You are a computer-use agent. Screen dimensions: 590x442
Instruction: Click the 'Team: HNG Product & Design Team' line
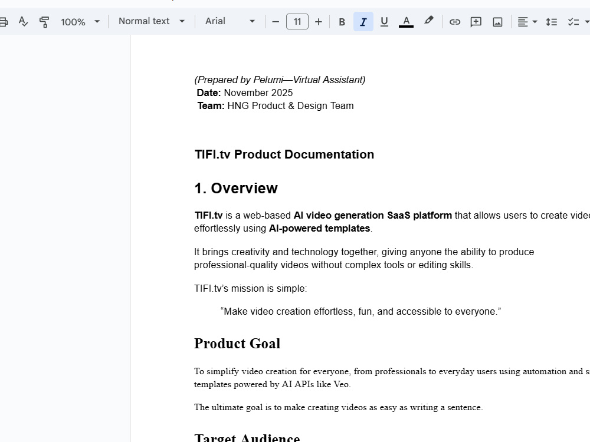pyautogui.click(x=276, y=105)
